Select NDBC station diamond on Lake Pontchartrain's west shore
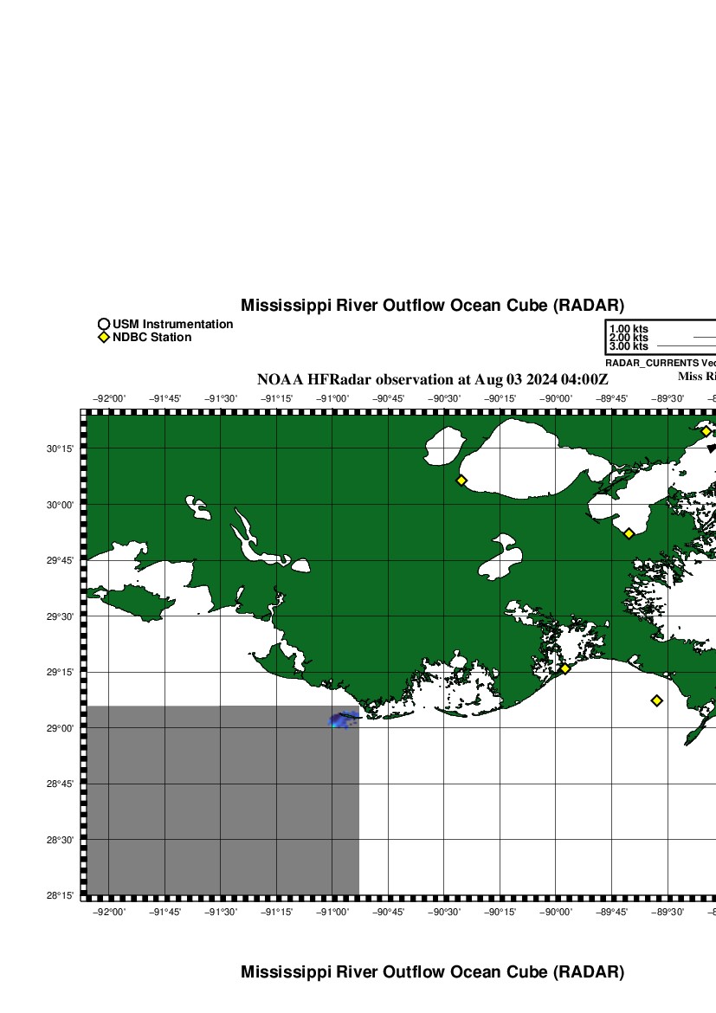Screen dimensions: 716x1013 [461, 481]
